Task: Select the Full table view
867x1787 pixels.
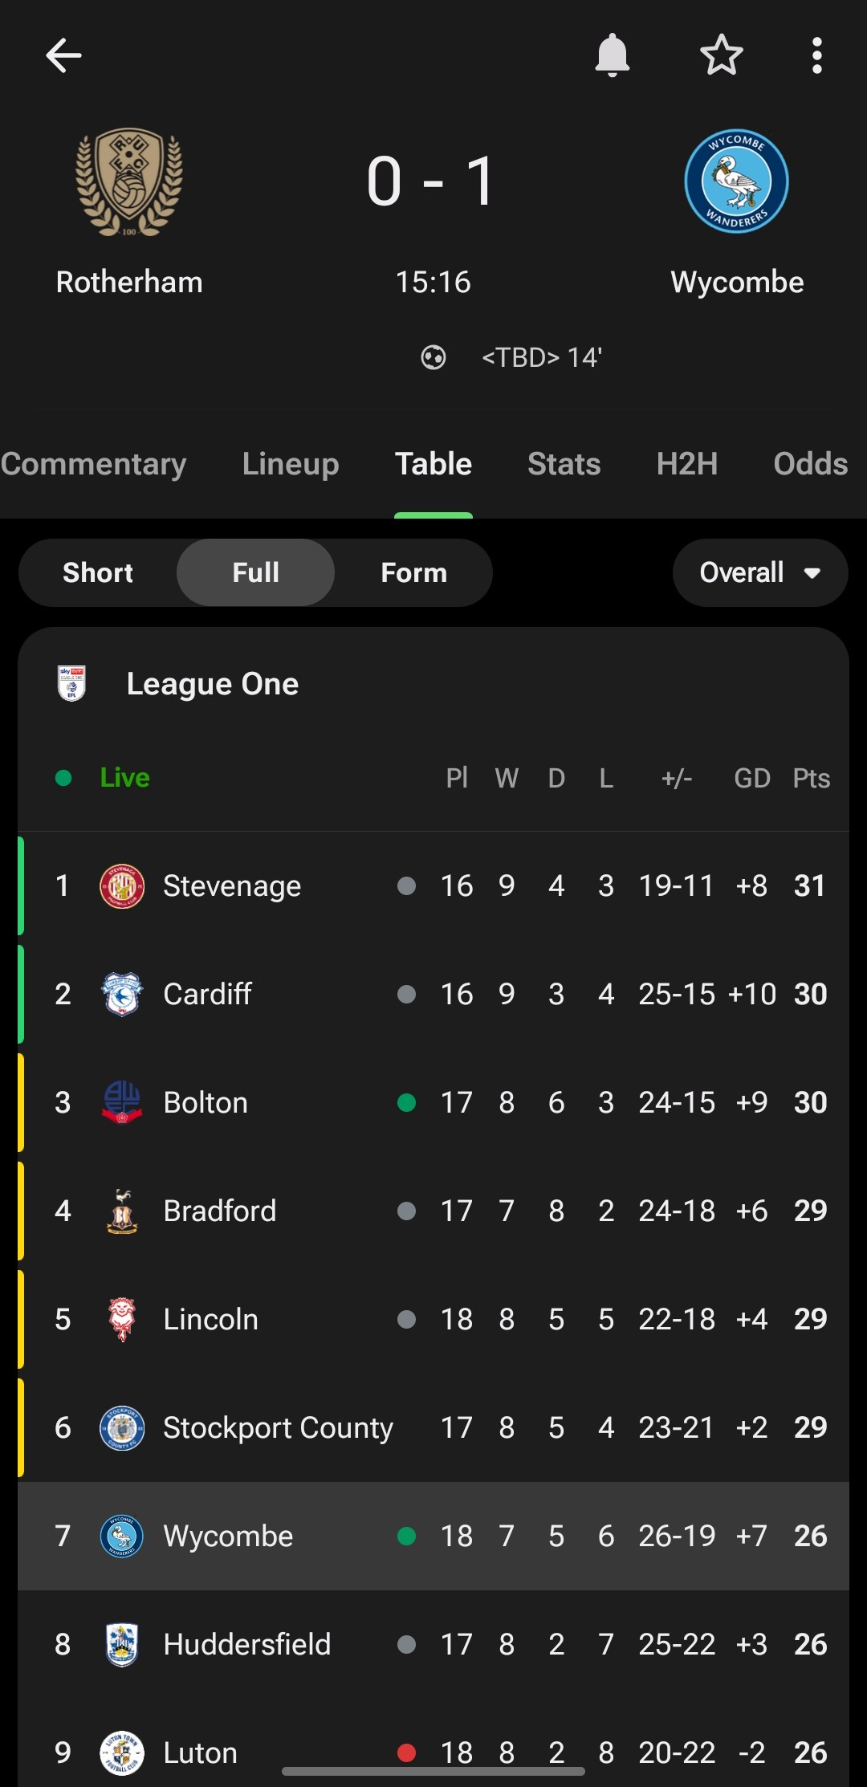Action: coord(255,572)
